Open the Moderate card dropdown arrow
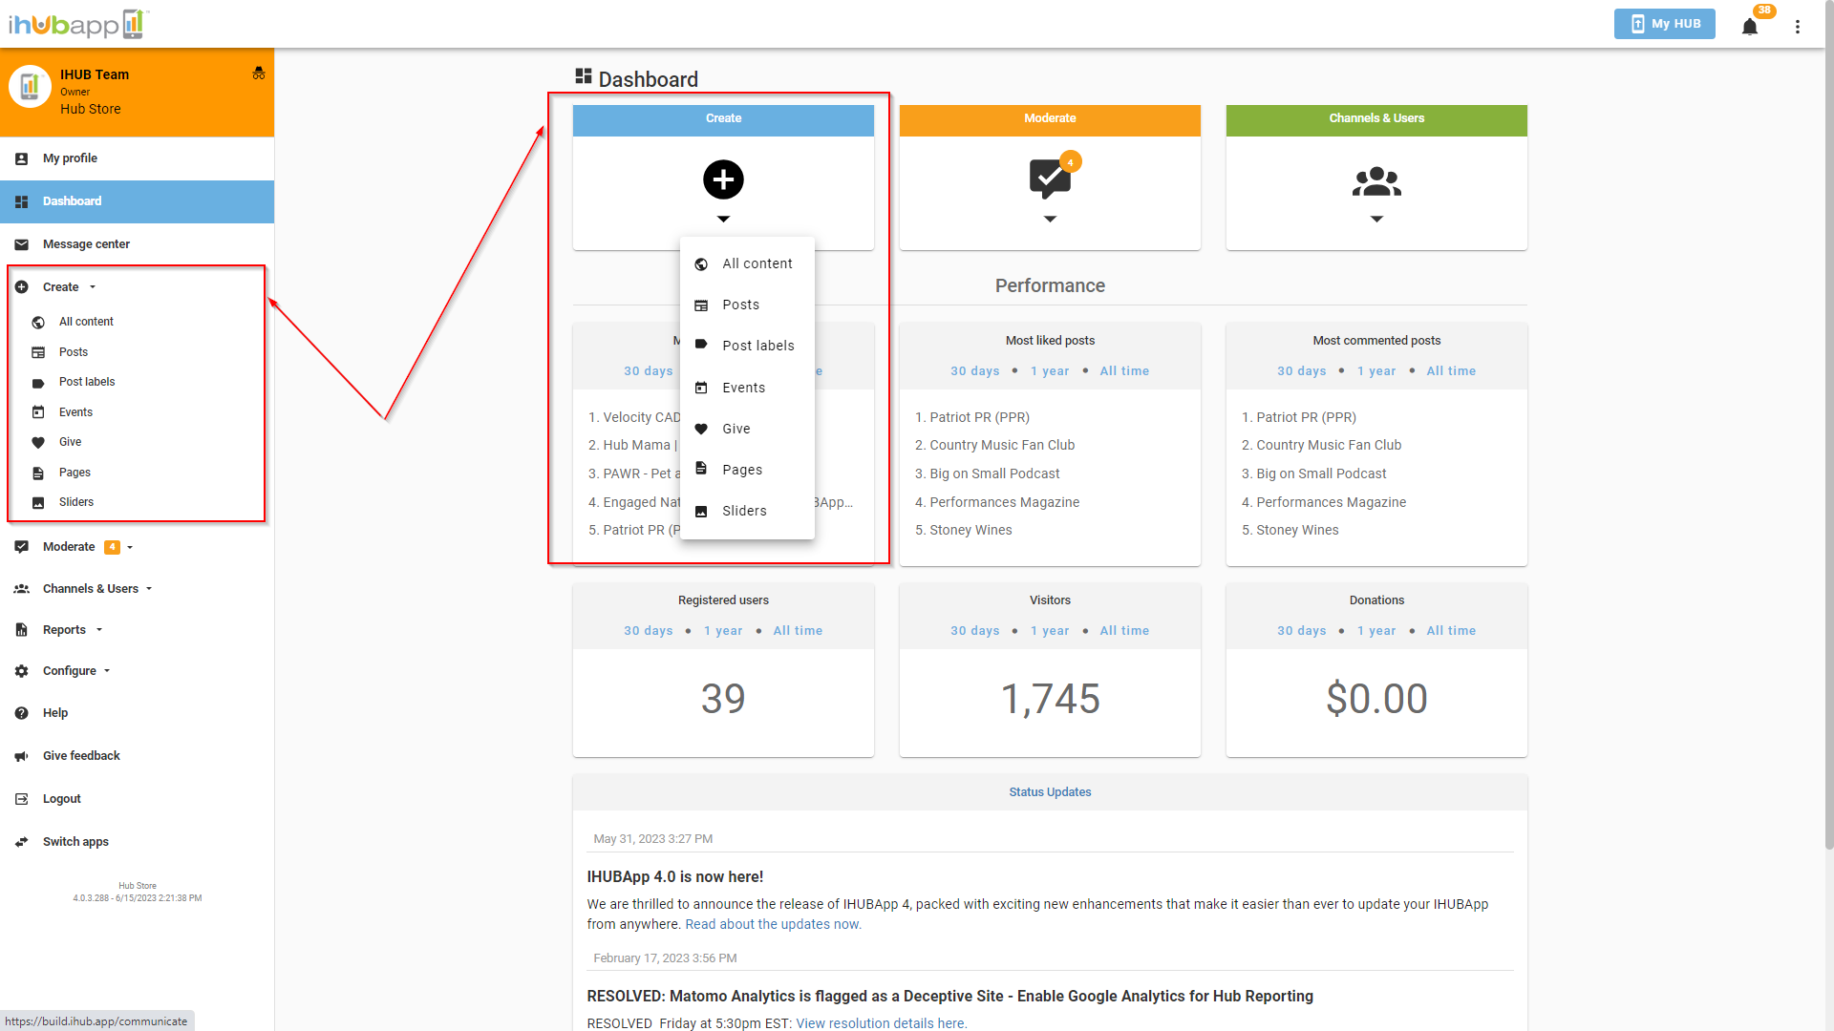The width and height of the screenshot is (1834, 1031). coord(1050,220)
